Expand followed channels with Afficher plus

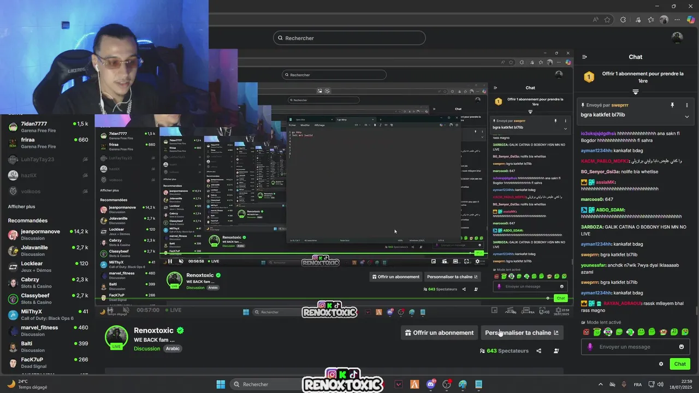click(21, 207)
